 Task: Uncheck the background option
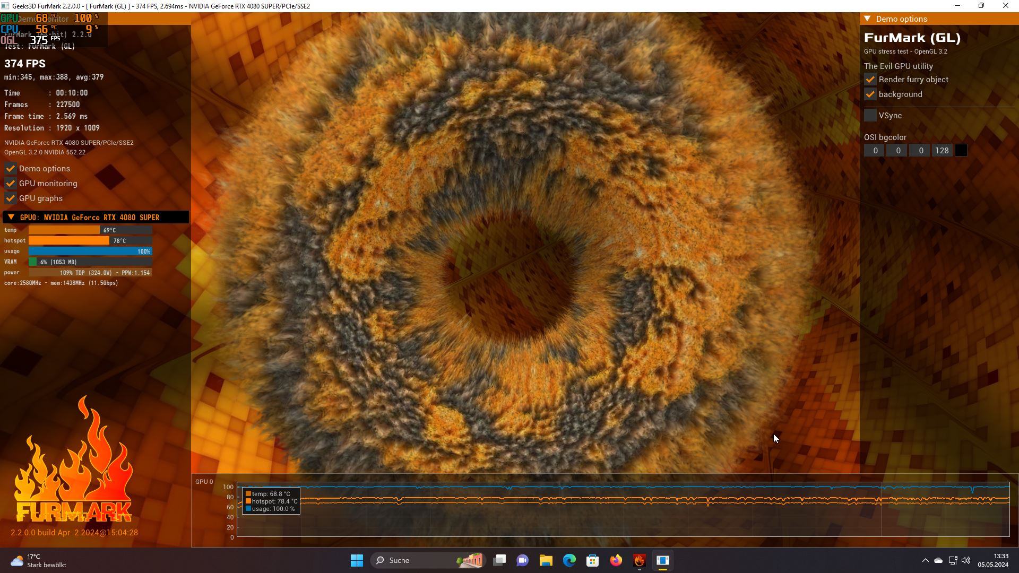870,94
